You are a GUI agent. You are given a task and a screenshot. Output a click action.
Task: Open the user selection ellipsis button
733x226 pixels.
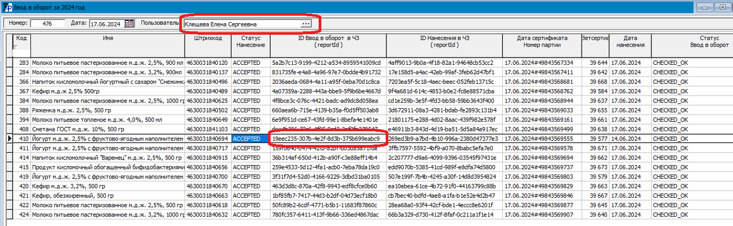(306, 24)
